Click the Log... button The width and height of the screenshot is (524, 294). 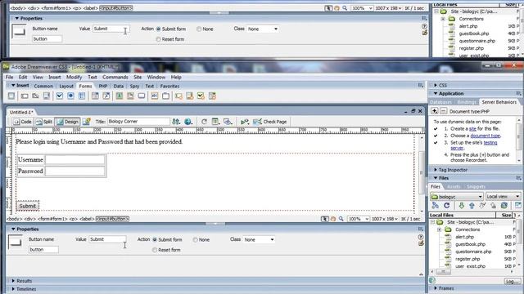512,281
